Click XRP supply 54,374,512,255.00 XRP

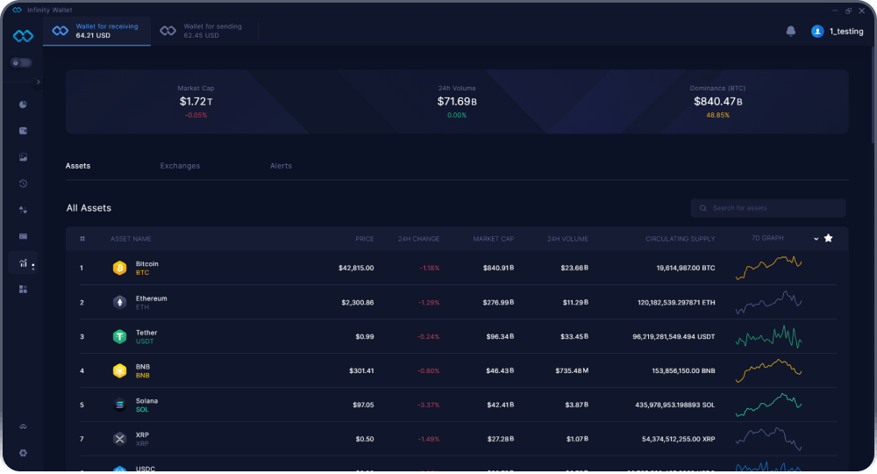pos(679,439)
